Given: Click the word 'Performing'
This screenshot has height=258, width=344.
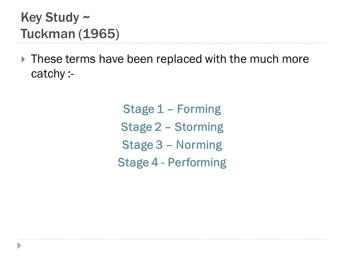Looking at the screenshot, I should [197, 163].
